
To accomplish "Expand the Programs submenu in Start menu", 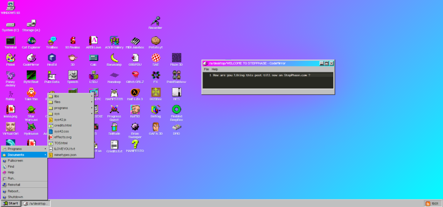I will (24, 149).
